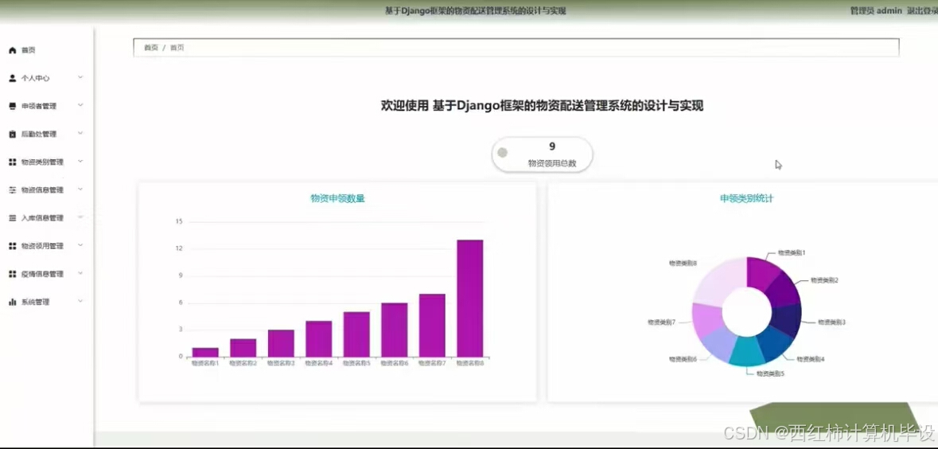Viewport: 938px width, 449px height.
Task: Click the grid icon beside 物资领用管理
Action: point(13,246)
